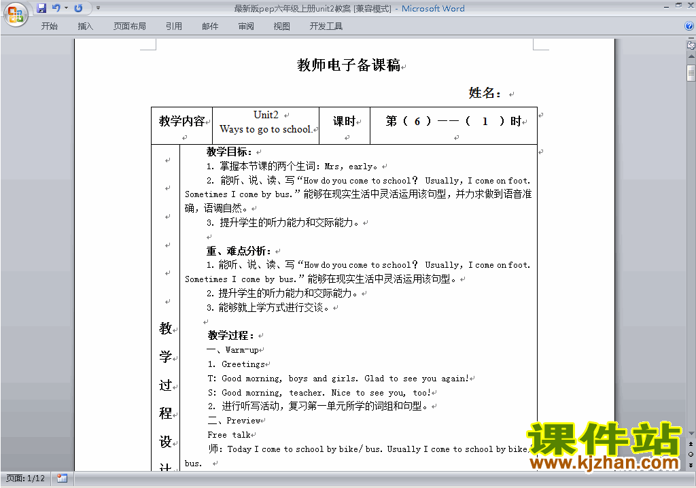Click the heading 教师电子备课稿
Viewport: 696px width, 488px height.
349,65
